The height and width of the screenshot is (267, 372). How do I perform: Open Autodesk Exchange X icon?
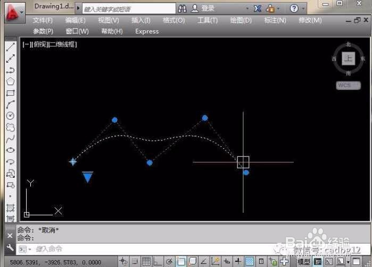258,9
